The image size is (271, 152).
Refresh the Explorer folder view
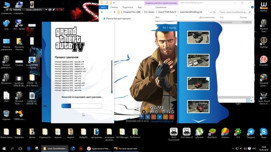coord(214,12)
